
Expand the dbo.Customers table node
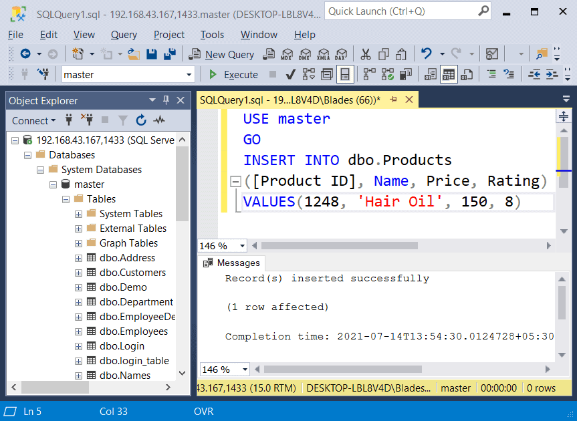(x=78, y=272)
